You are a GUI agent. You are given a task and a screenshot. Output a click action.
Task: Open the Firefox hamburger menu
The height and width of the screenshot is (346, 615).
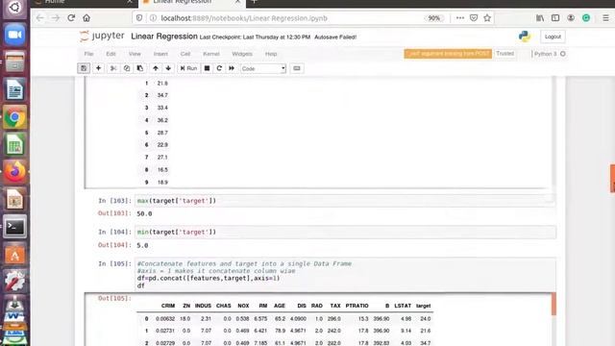605,18
